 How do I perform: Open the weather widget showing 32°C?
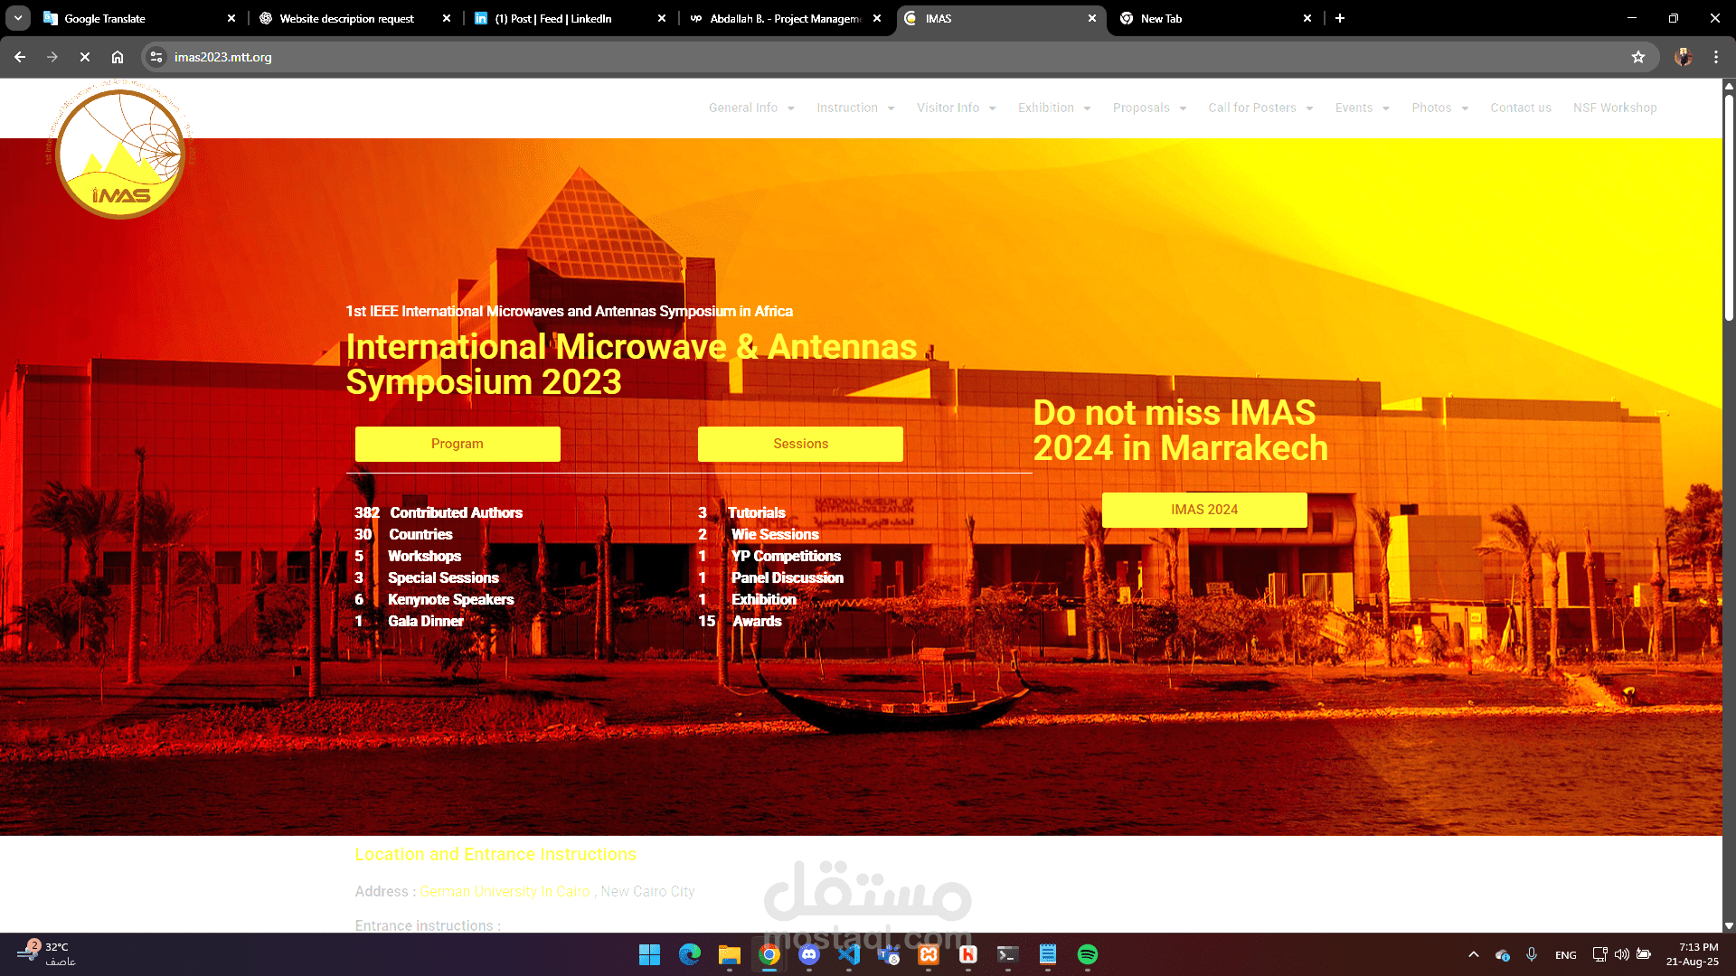click(45, 954)
